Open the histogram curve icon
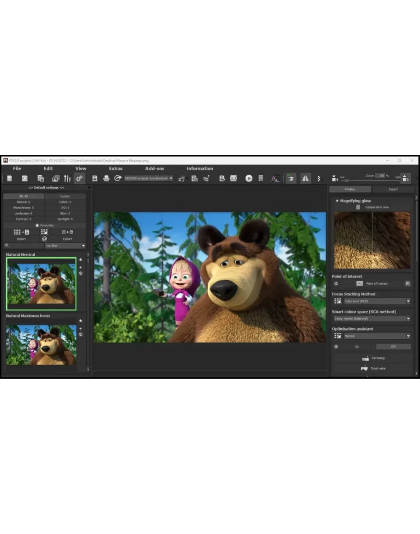The width and height of the screenshot is (420, 534). point(275,178)
